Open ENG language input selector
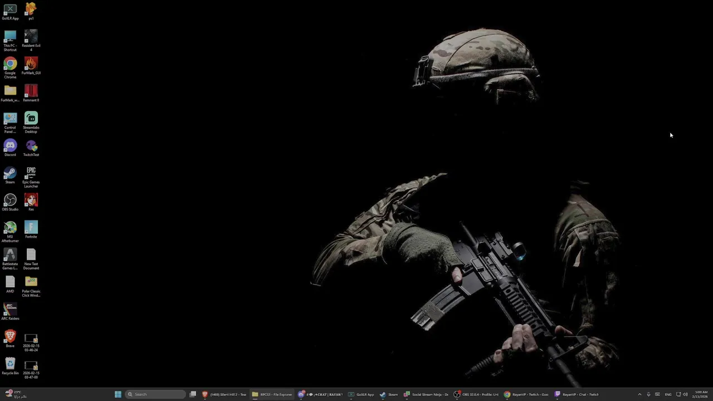The width and height of the screenshot is (713, 401). click(668, 394)
